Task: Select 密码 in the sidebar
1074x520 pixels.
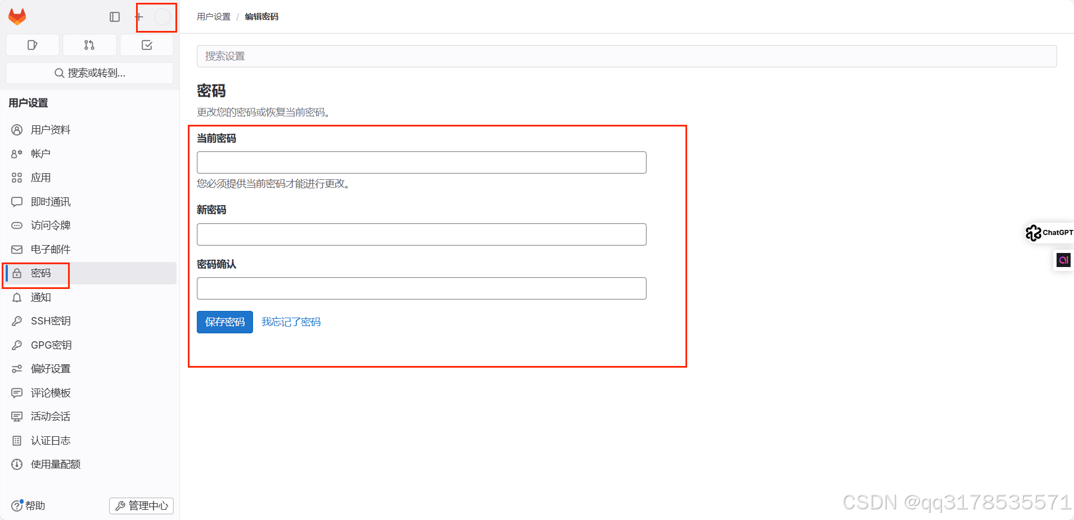Action: [x=90, y=273]
